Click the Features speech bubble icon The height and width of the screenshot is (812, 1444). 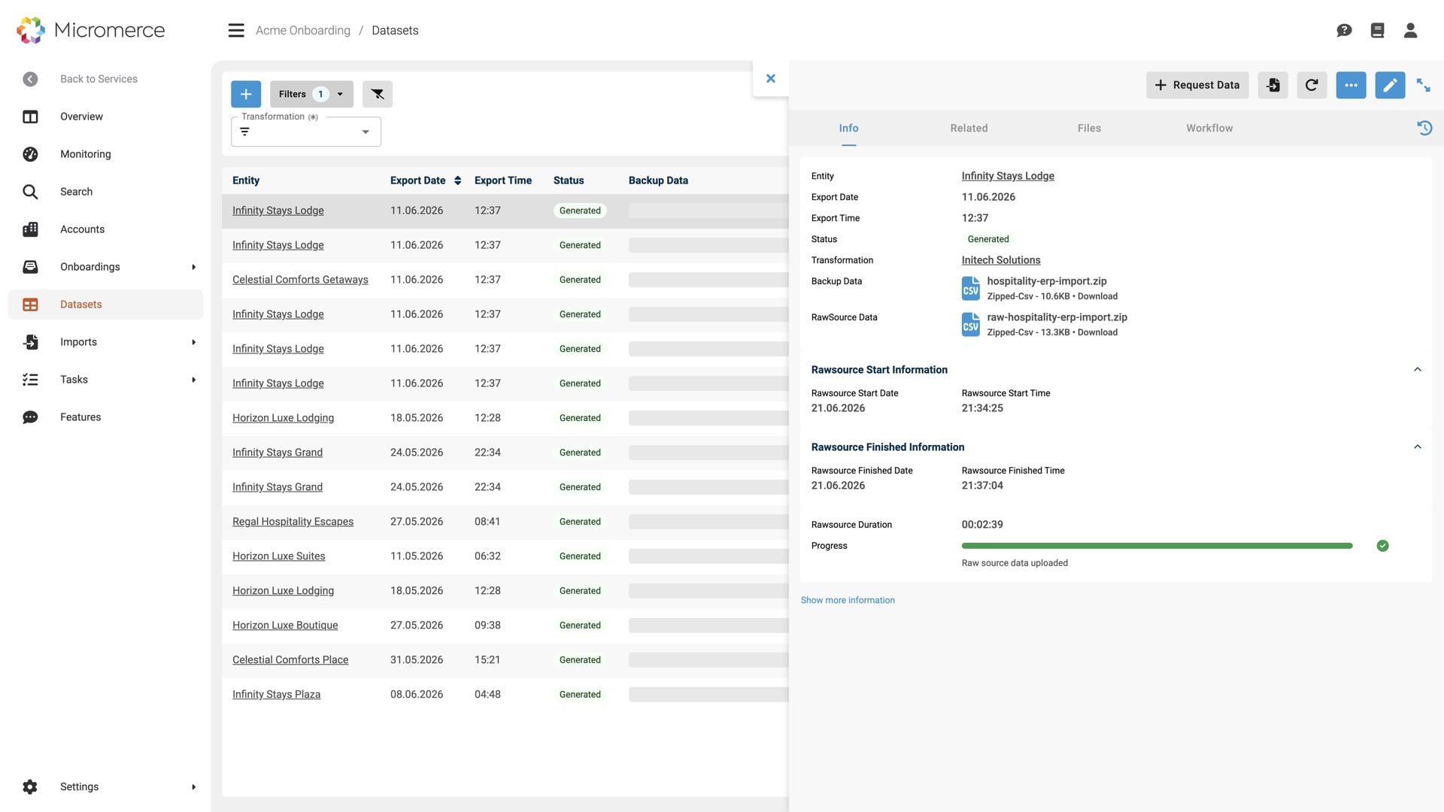click(x=30, y=417)
